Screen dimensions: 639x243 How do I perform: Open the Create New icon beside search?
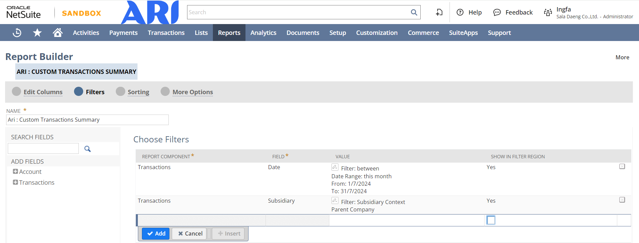pos(439,13)
